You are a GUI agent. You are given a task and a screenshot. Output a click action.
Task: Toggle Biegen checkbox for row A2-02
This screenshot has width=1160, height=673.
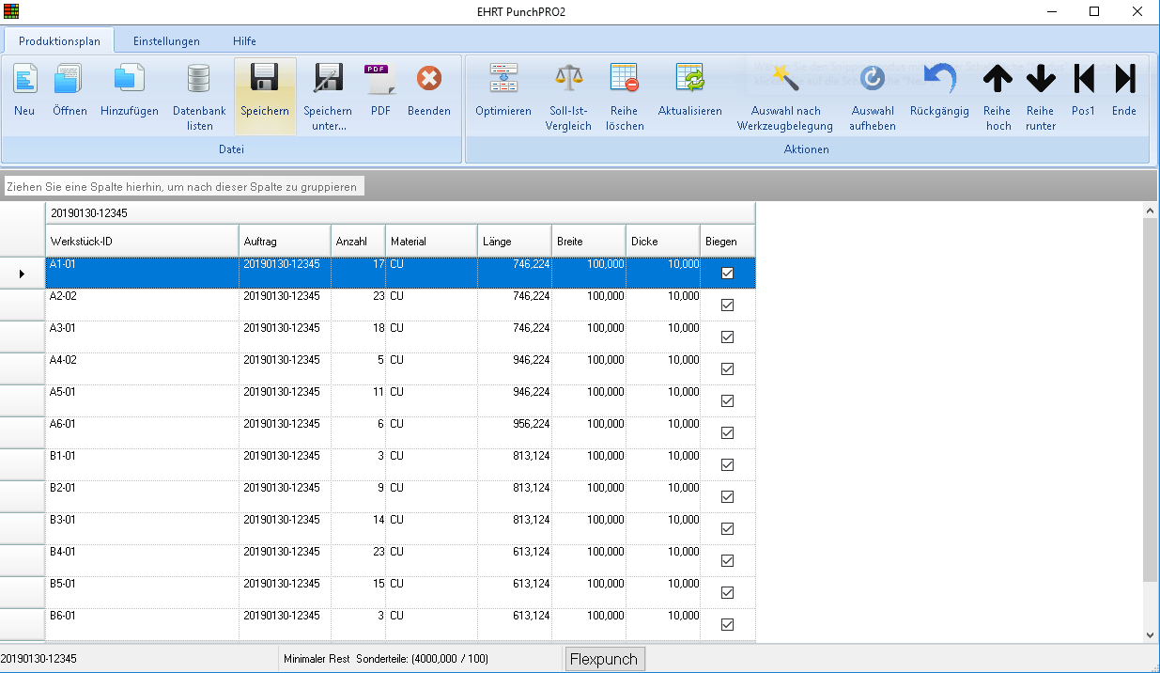pyautogui.click(x=727, y=305)
